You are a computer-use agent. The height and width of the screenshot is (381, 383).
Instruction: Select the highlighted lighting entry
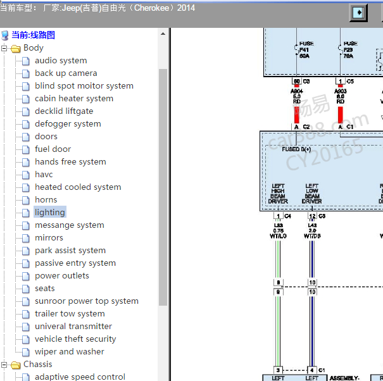(50, 212)
